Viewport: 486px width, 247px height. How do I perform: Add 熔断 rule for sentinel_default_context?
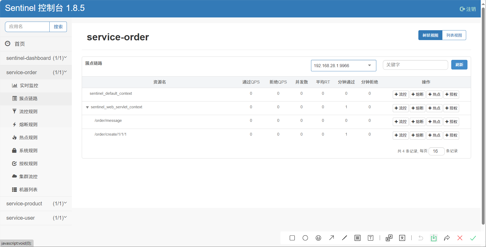pyautogui.click(x=418, y=94)
